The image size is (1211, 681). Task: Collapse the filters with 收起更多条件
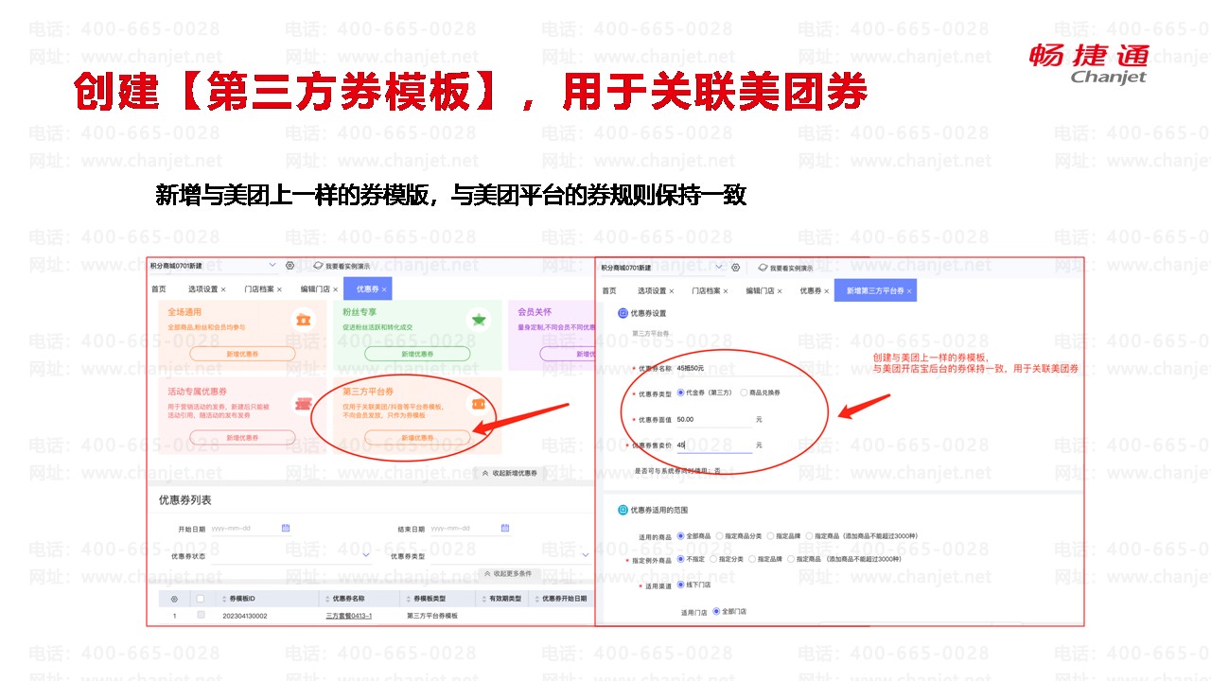click(509, 574)
